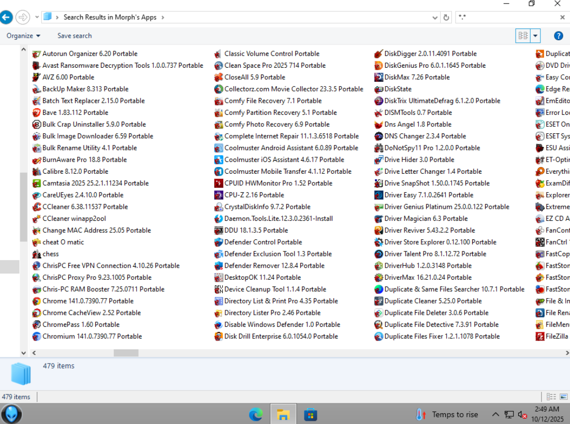The image size is (570, 424).
Task: Open the help question mark icon
Action: pos(559,36)
